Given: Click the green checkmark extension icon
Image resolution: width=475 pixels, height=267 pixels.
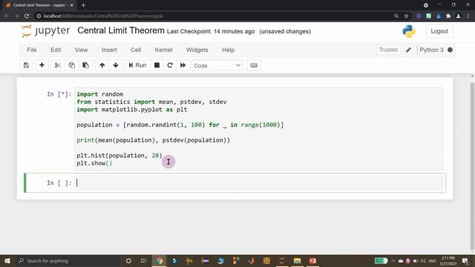Looking at the screenshot, I should [428, 16].
